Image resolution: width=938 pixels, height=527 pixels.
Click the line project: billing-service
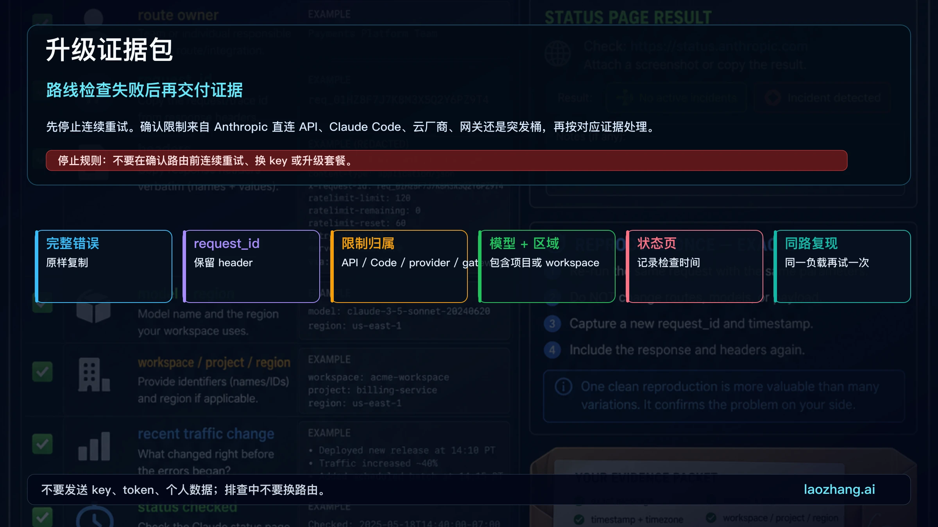(372, 390)
